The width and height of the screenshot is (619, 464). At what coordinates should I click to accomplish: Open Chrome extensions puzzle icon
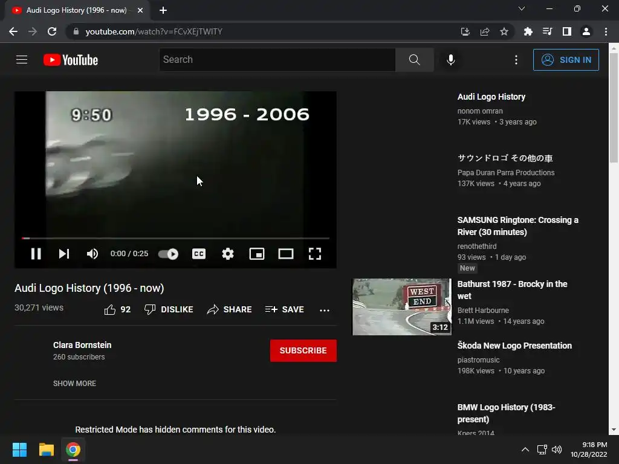click(528, 31)
